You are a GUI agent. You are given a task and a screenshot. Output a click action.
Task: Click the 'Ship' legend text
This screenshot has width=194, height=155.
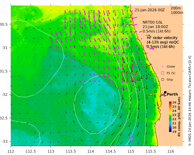click(170, 80)
